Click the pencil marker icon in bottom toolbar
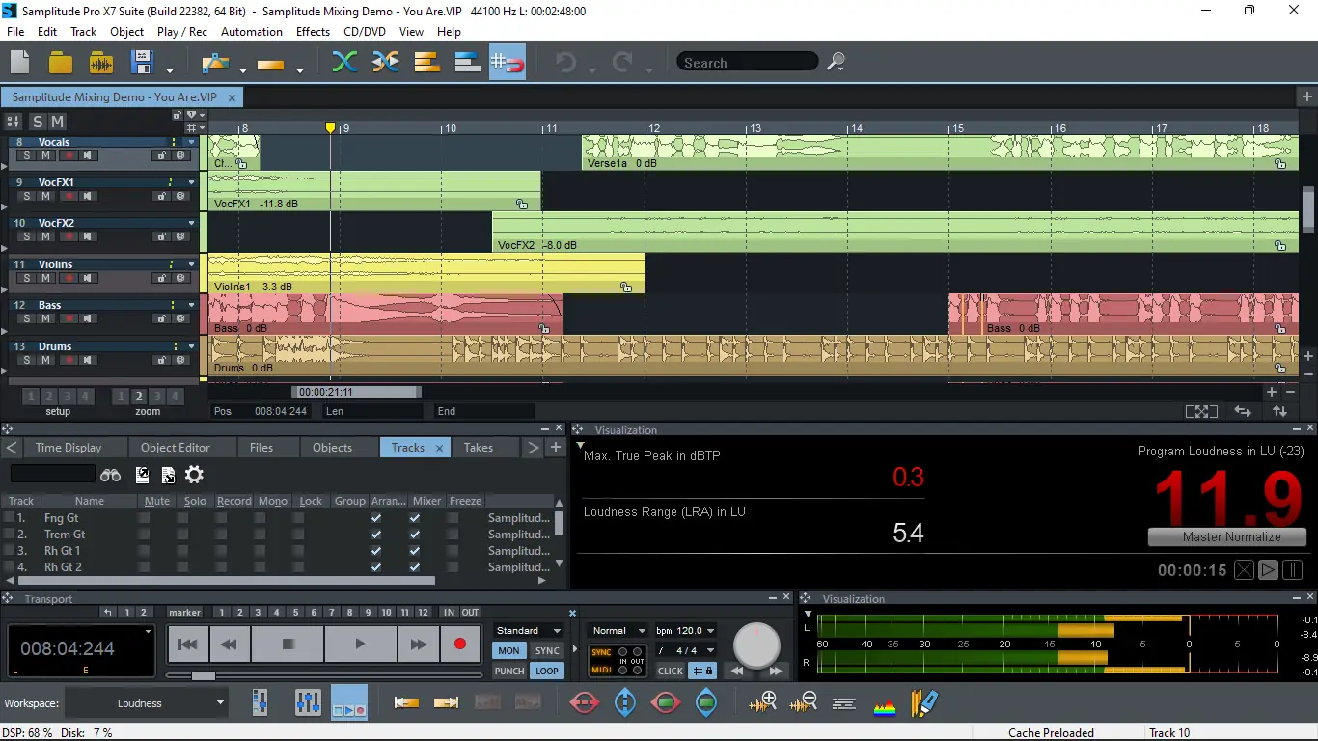This screenshot has width=1318, height=741. [924, 703]
